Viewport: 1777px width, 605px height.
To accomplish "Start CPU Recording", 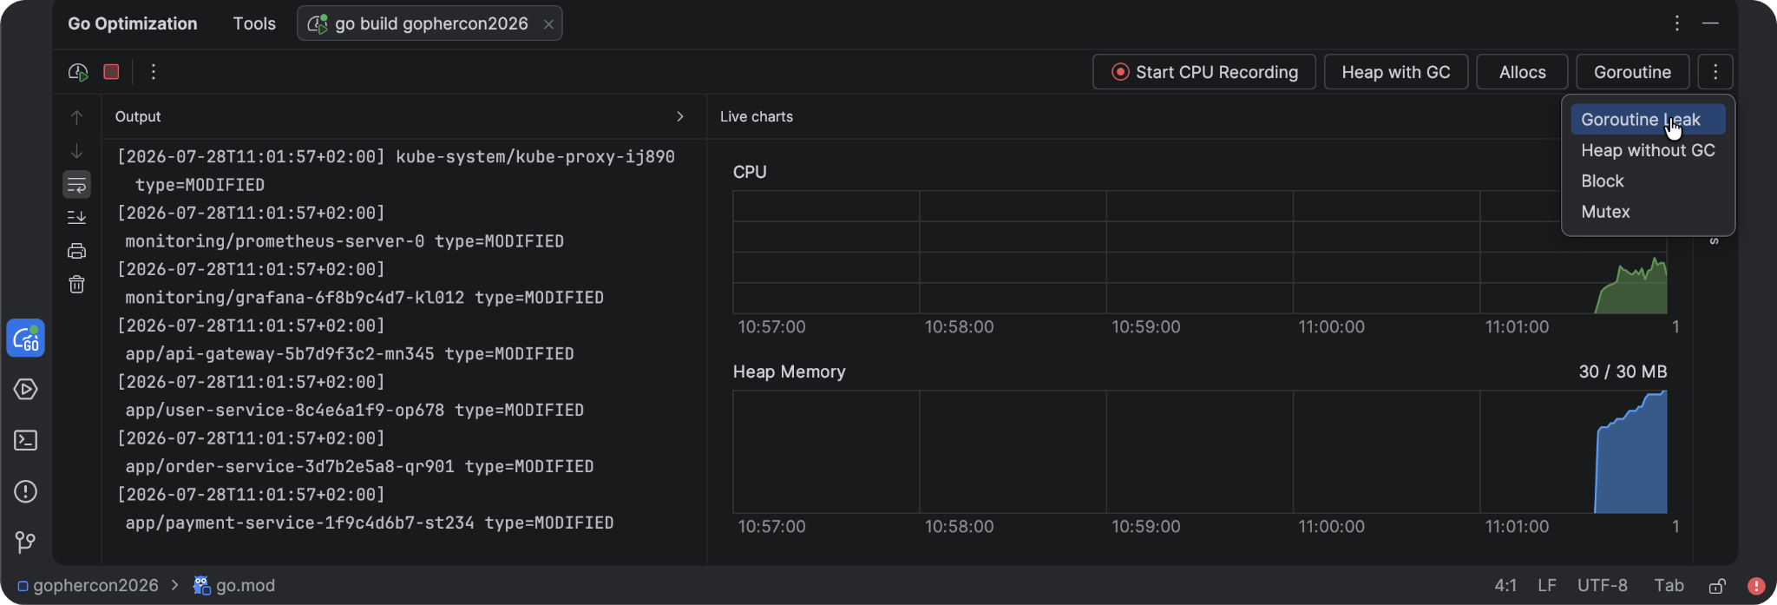I will pyautogui.click(x=1204, y=72).
